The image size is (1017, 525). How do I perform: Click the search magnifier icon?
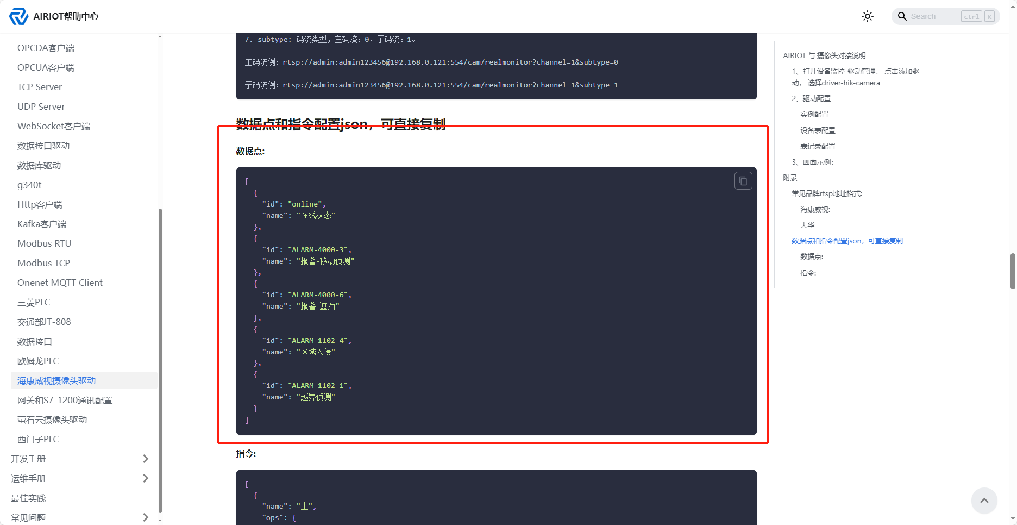click(x=902, y=16)
